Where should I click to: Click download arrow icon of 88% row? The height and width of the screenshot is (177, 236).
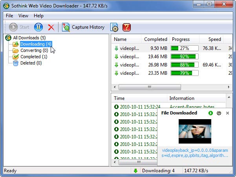click(x=116, y=65)
